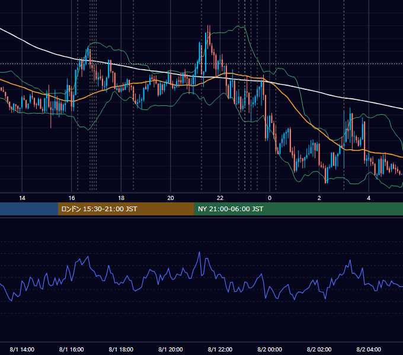Click the 8/2 04:00 date label
403x355 pixels.
point(369,349)
